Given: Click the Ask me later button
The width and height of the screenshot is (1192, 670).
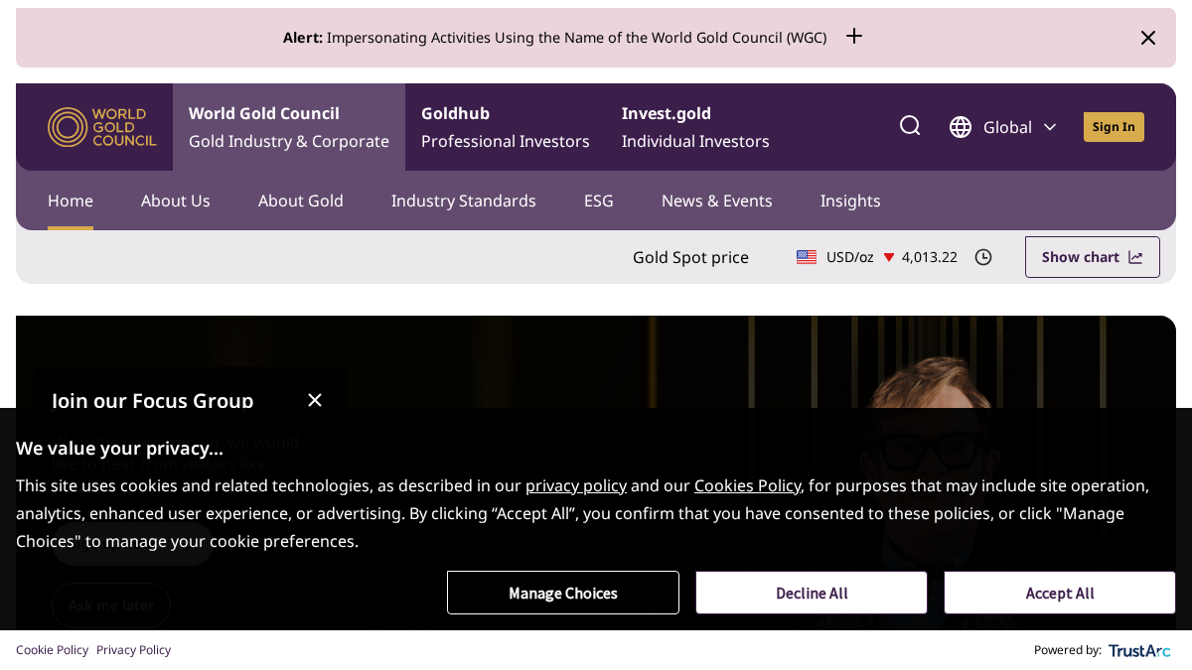Looking at the screenshot, I should tap(111, 605).
